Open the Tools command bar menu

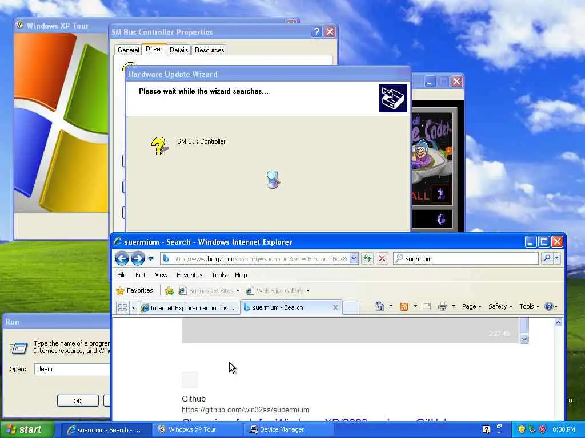[529, 306]
